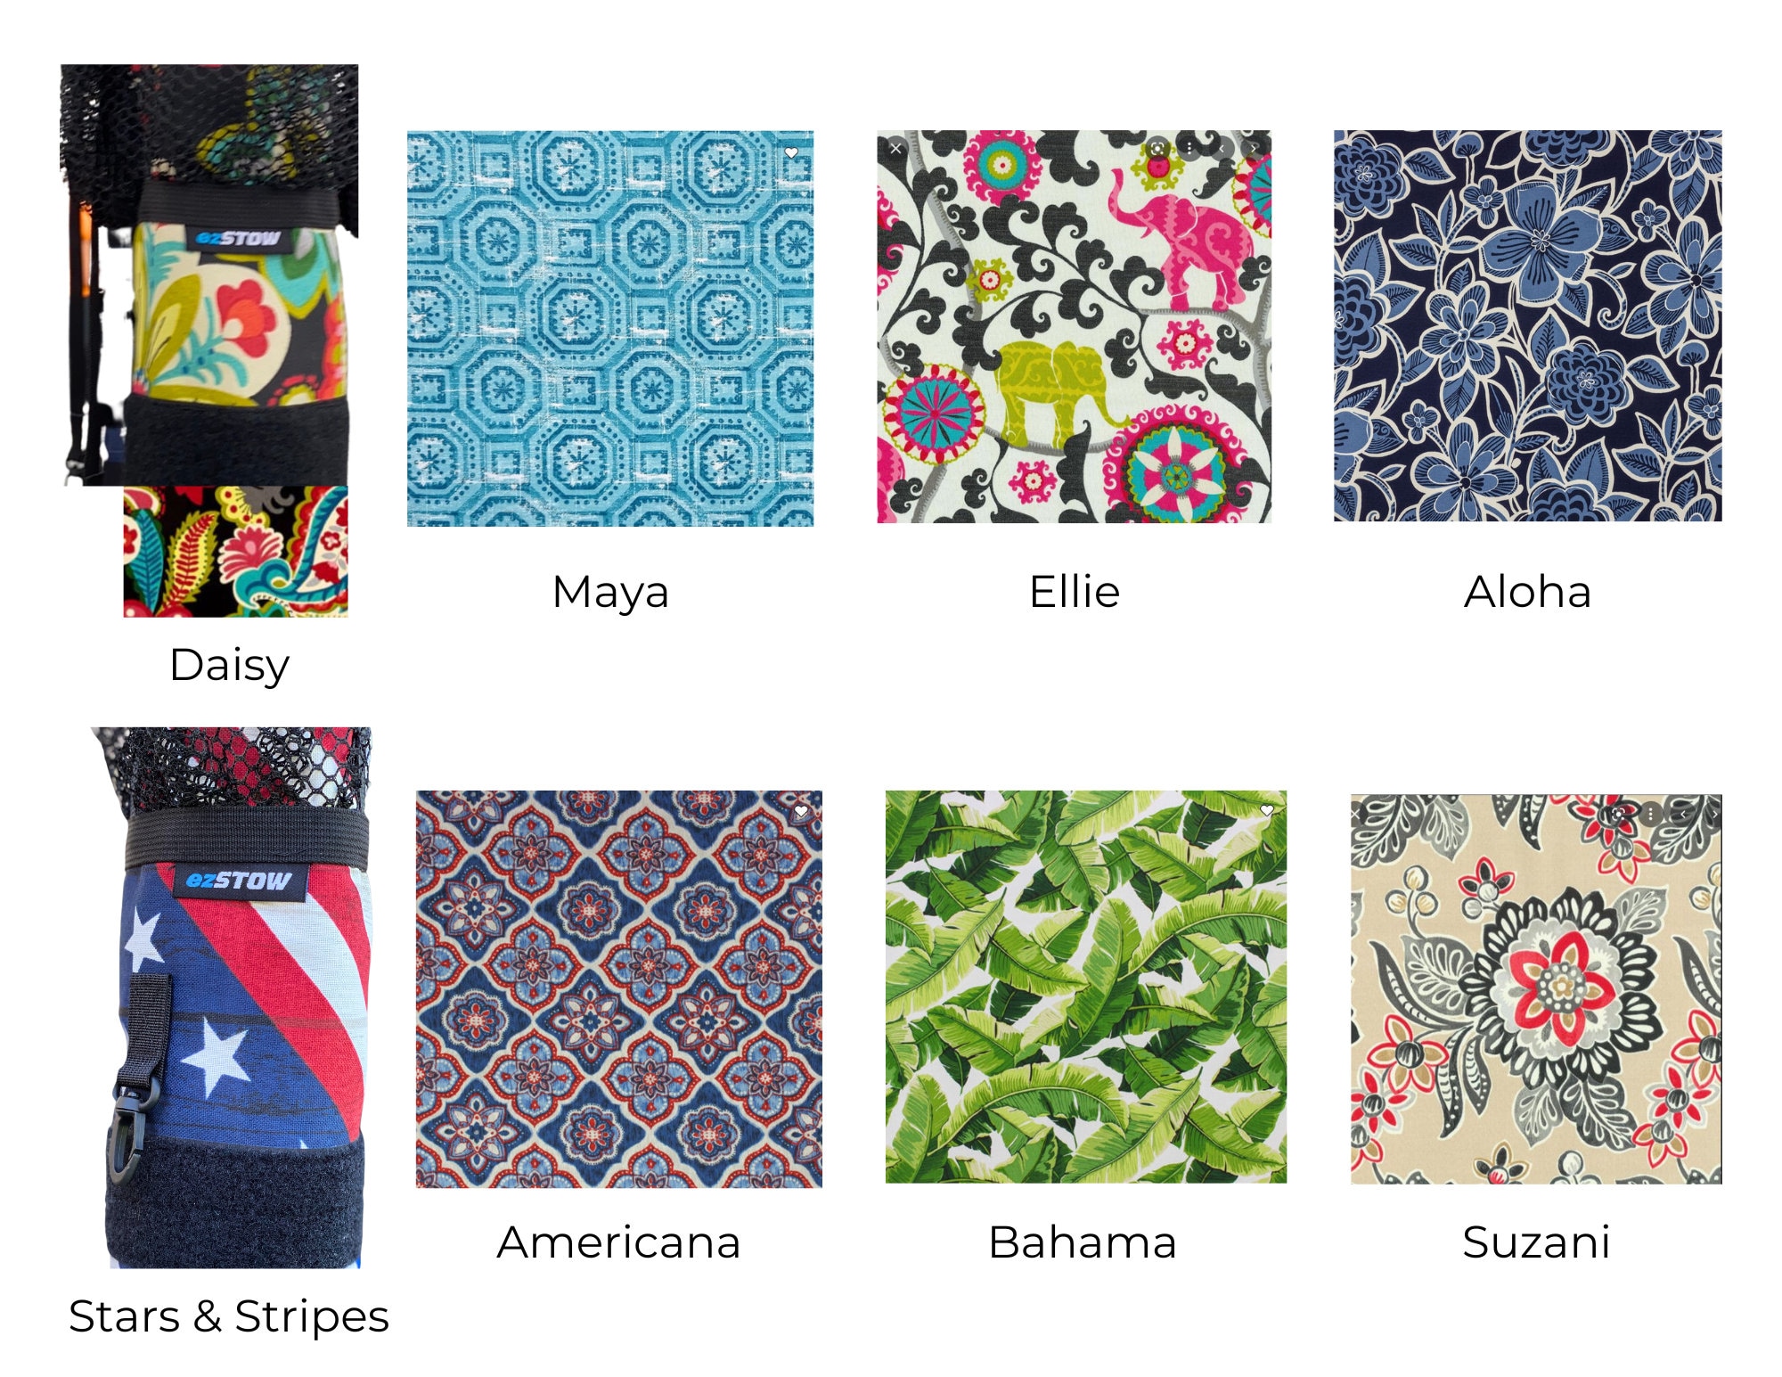Click the lens search icon on Ellie
The width and height of the screenshot is (1782, 1377).
click(x=1157, y=148)
